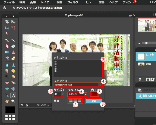
Task: Click the new layer icon with plus
Action: click(153, 80)
